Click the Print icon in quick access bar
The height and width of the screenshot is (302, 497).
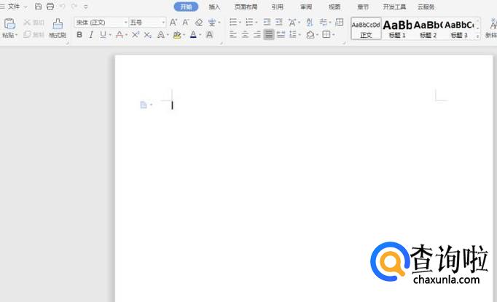(50, 7)
